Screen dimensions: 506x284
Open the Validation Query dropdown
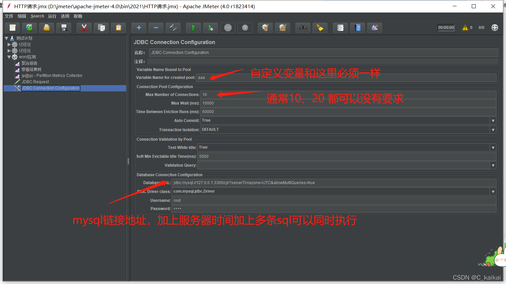493,165
